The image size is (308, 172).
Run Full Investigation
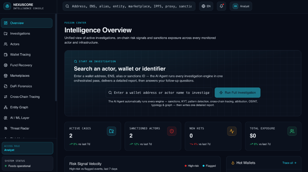(x=238, y=93)
